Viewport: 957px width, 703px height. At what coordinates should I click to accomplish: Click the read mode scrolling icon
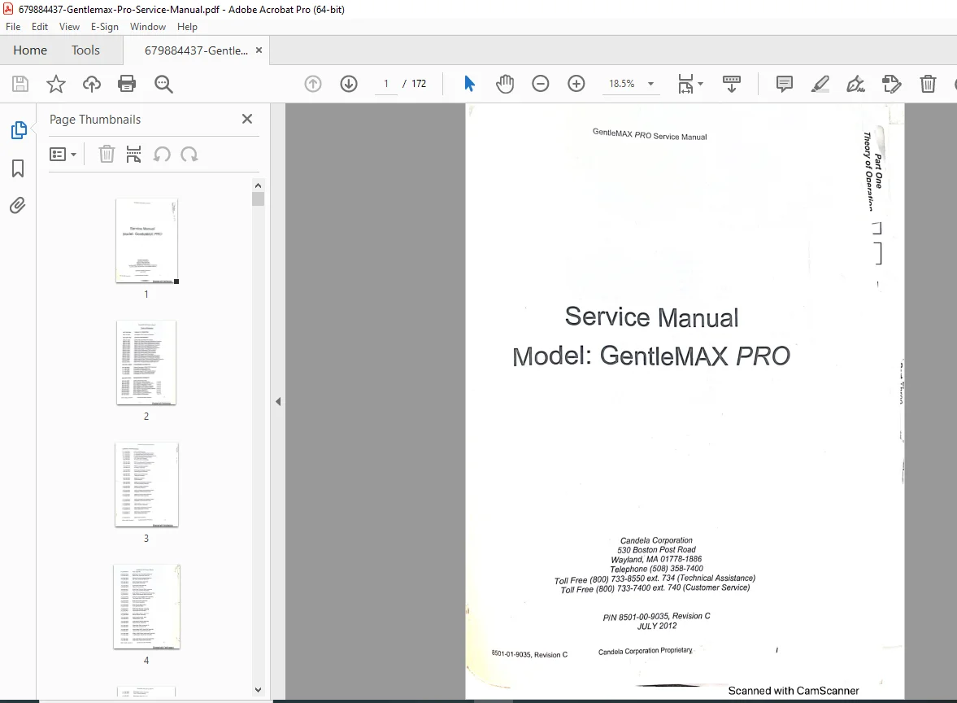(731, 84)
